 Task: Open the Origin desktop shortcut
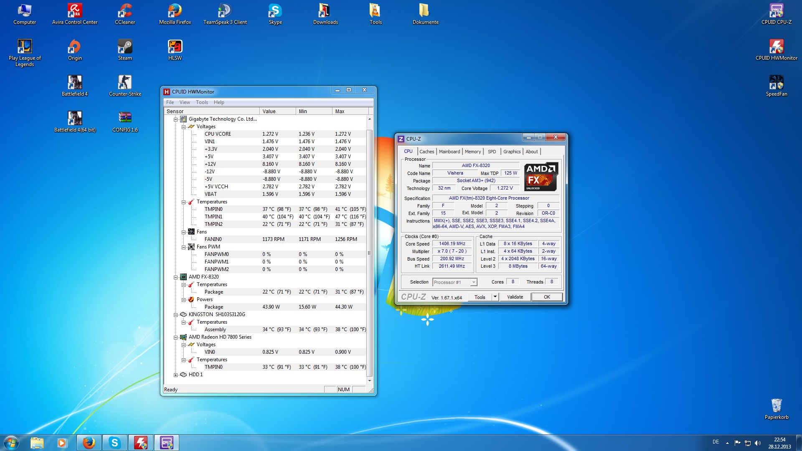(75, 50)
